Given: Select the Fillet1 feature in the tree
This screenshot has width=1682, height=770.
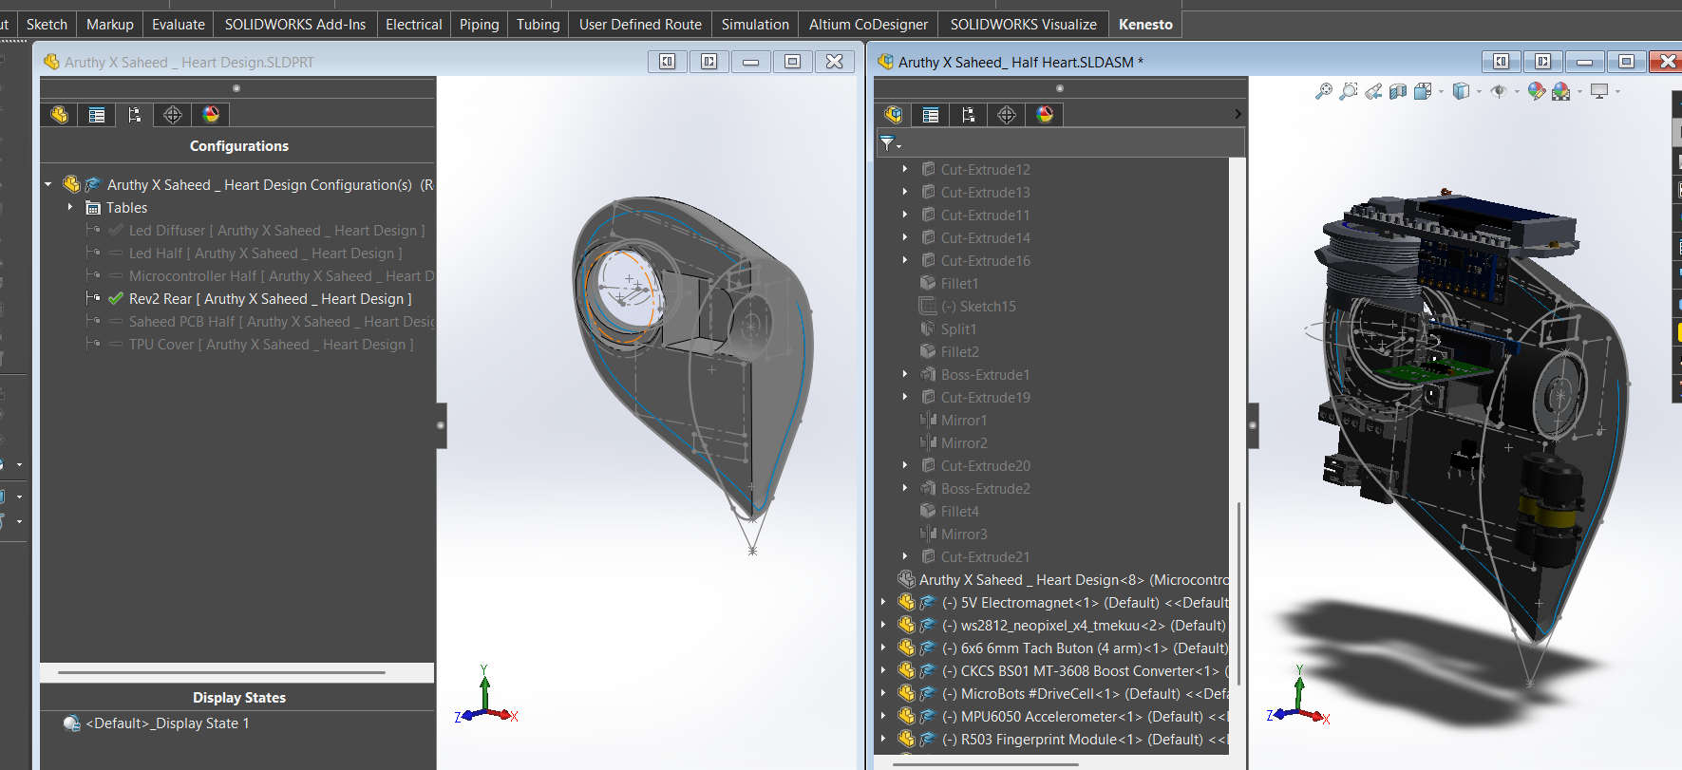Looking at the screenshot, I should [x=959, y=284].
